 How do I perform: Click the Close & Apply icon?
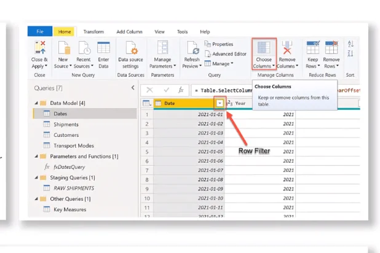pyautogui.click(x=40, y=47)
